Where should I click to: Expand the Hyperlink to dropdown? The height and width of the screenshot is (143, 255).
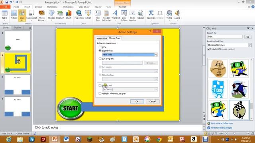[x=156, y=55]
